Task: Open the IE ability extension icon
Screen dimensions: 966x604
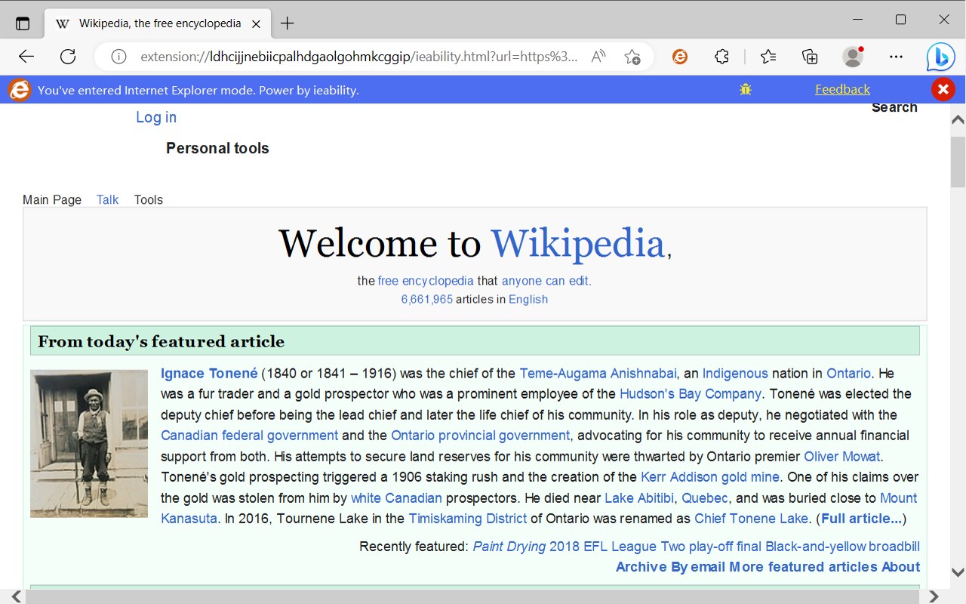Action: click(x=680, y=57)
